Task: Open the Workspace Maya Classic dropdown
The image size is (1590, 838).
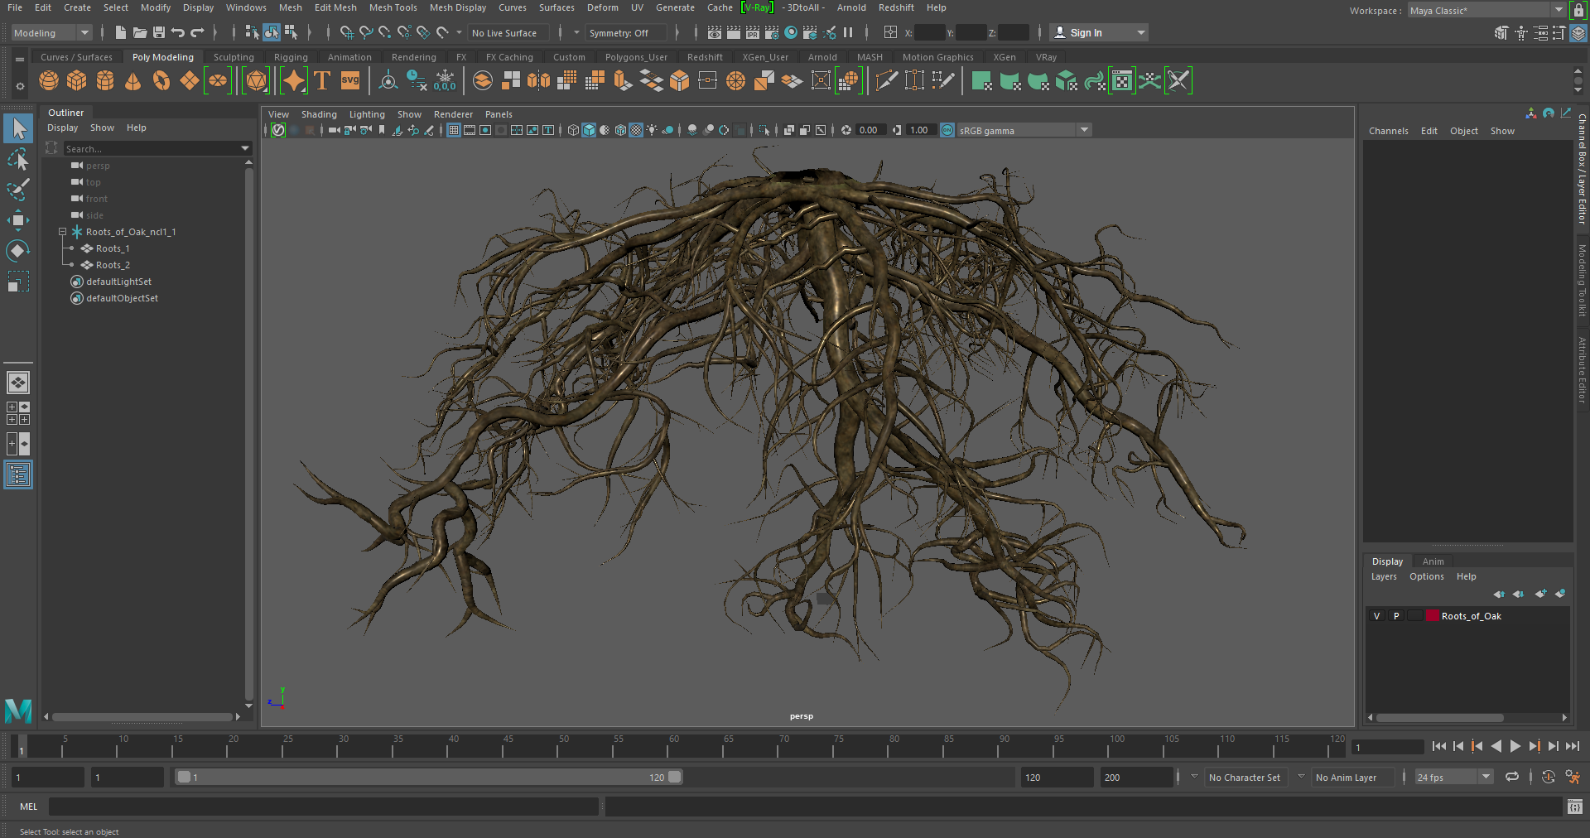Action: (x=1486, y=11)
